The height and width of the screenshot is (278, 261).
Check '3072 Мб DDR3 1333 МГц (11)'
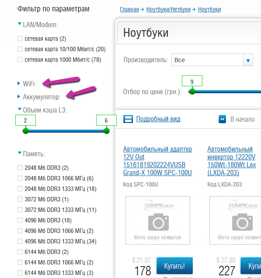[20, 210]
